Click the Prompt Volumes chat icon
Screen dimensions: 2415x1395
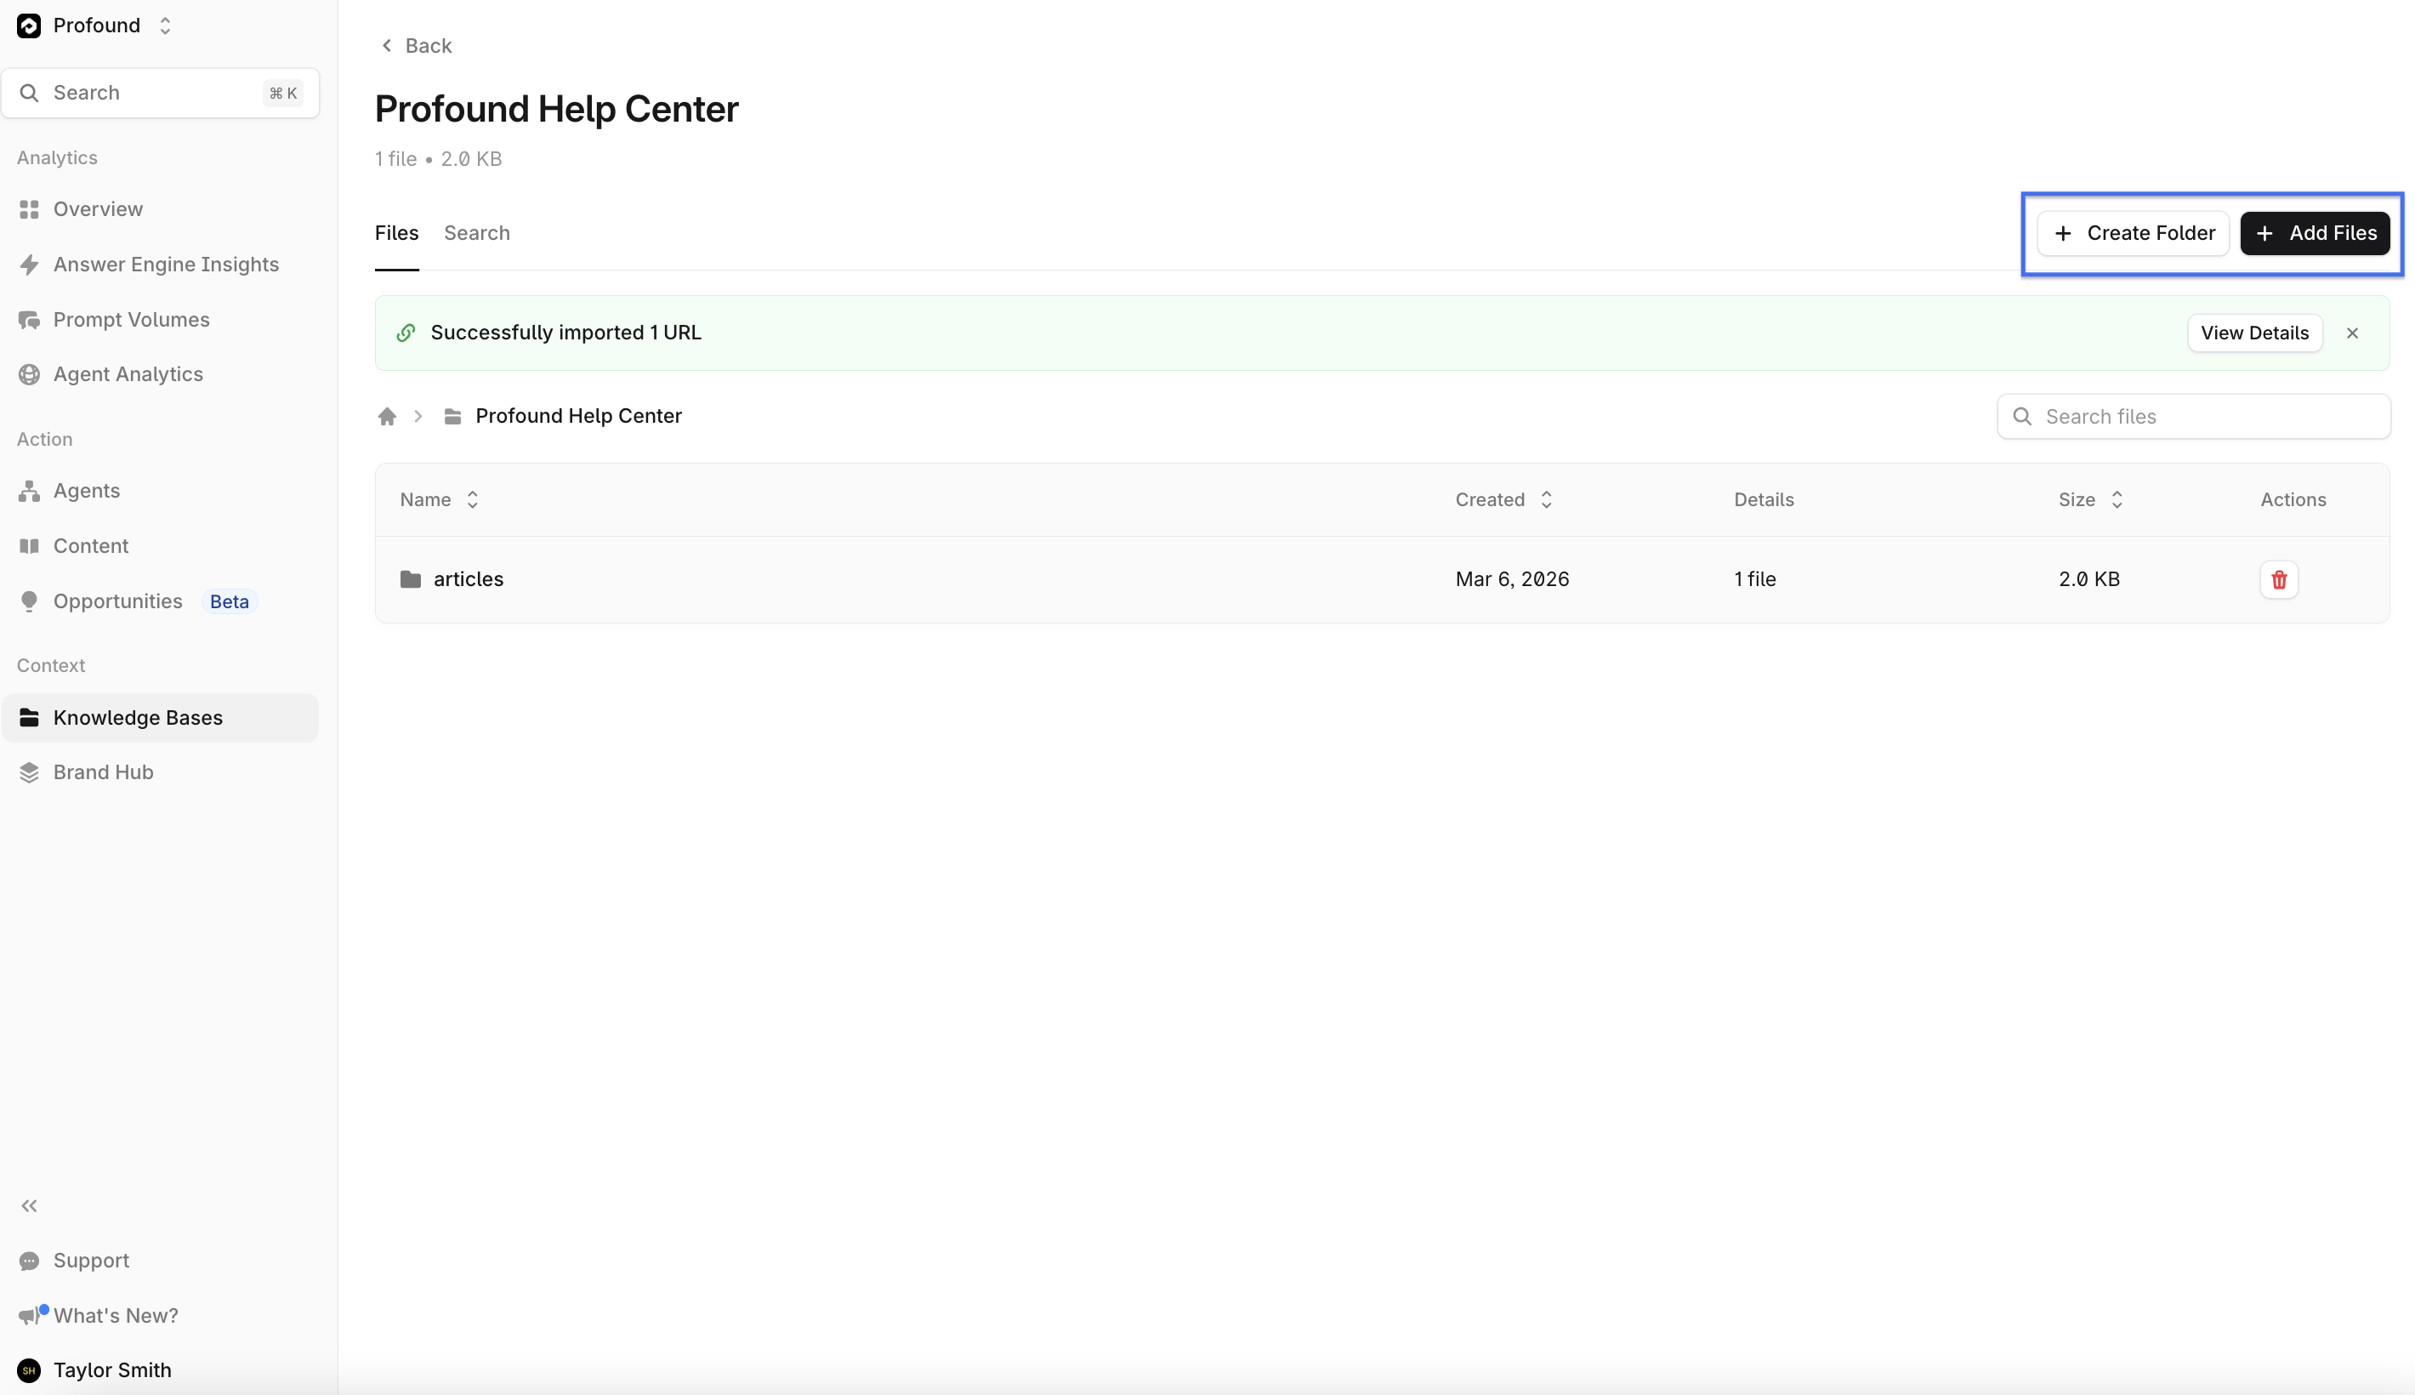tap(29, 320)
